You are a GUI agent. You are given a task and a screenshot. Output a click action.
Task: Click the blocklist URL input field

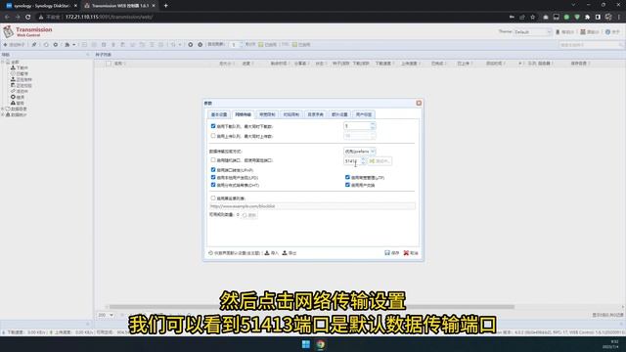coord(312,206)
